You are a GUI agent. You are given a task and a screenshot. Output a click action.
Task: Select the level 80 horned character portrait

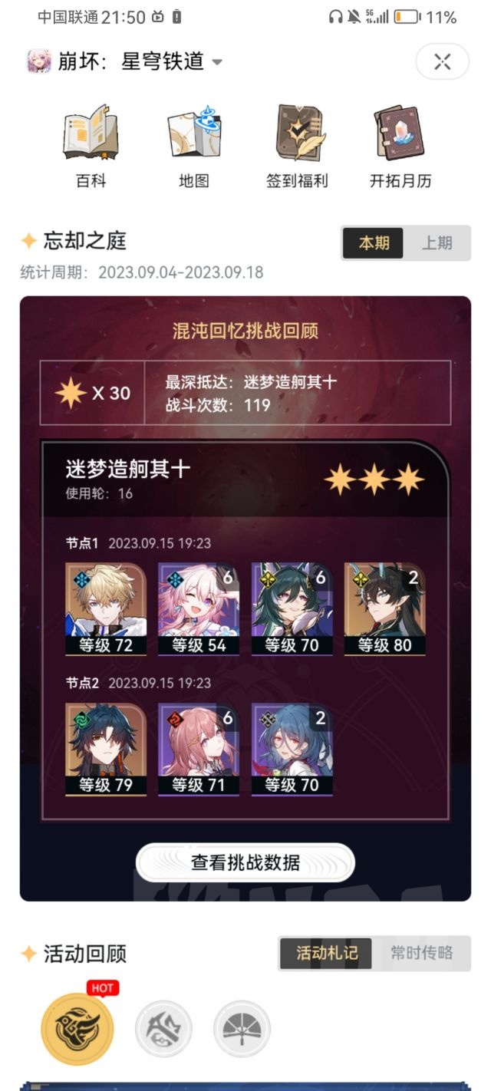pyautogui.click(x=385, y=609)
